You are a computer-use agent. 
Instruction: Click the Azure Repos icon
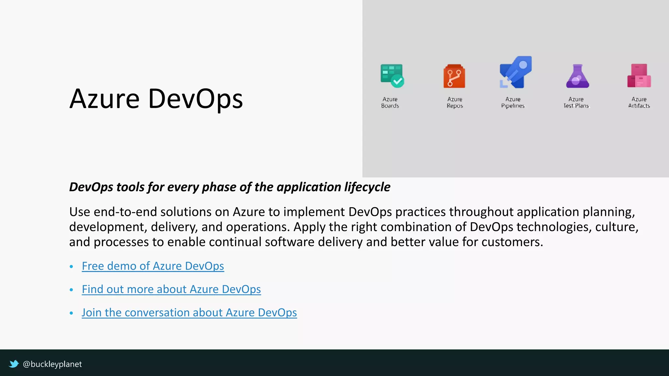pos(454,76)
